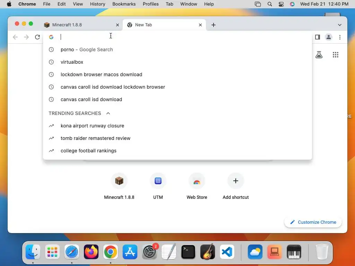Open the UTM shortcut
355x266 pixels.
pyautogui.click(x=158, y=187)
